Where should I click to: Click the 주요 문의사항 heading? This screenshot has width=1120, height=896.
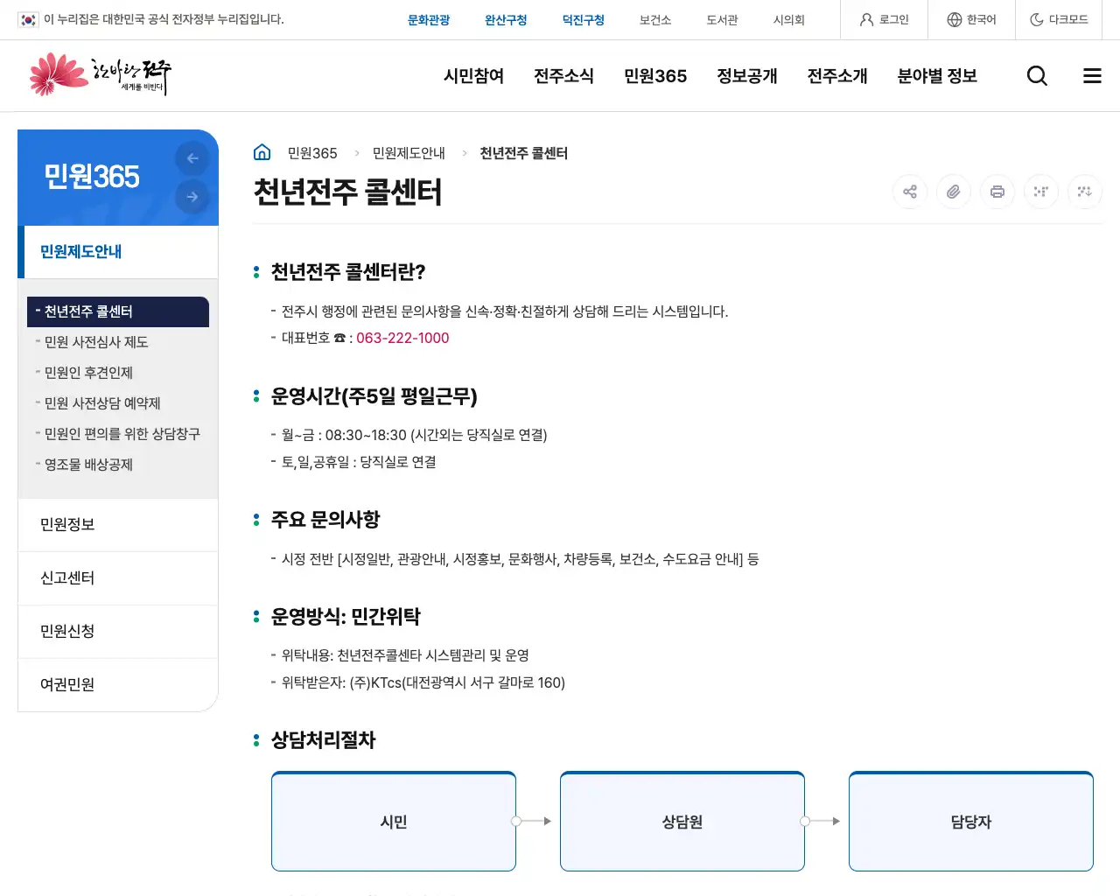tap(325, 520)
